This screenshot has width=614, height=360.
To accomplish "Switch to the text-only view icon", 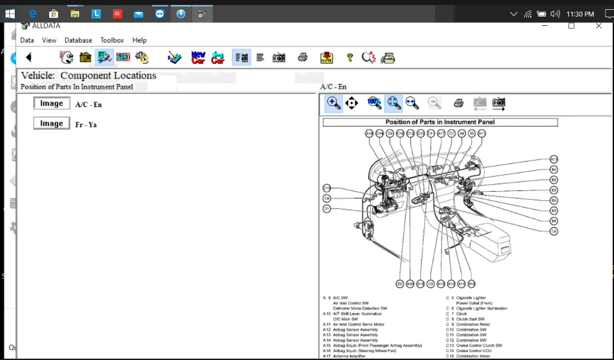I will pos(260,58).
